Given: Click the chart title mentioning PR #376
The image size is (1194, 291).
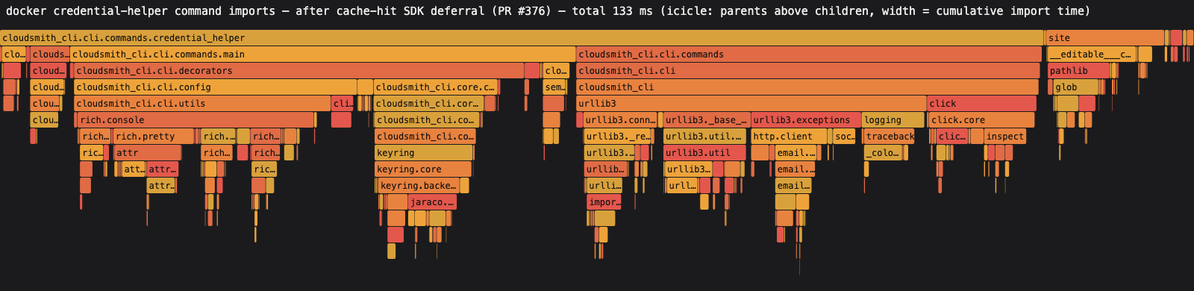Looking at the screenshot, I should point(548,11).
